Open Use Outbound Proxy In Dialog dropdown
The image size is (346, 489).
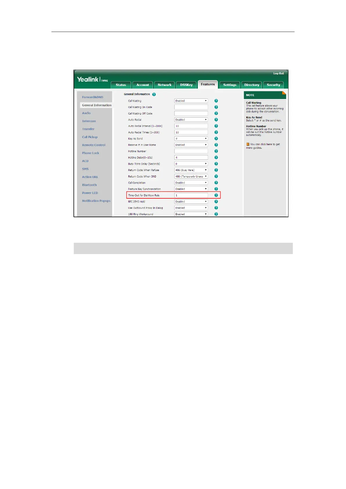coord(191,208)
